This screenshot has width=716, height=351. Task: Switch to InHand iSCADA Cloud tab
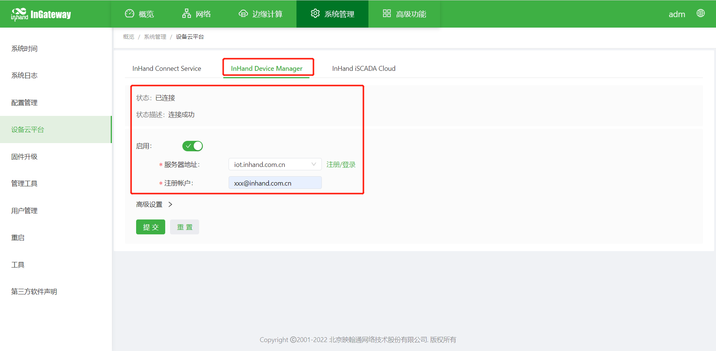364,69
